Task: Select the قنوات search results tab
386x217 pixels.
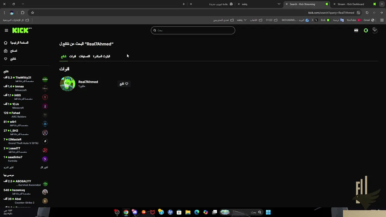Action: 73,56
